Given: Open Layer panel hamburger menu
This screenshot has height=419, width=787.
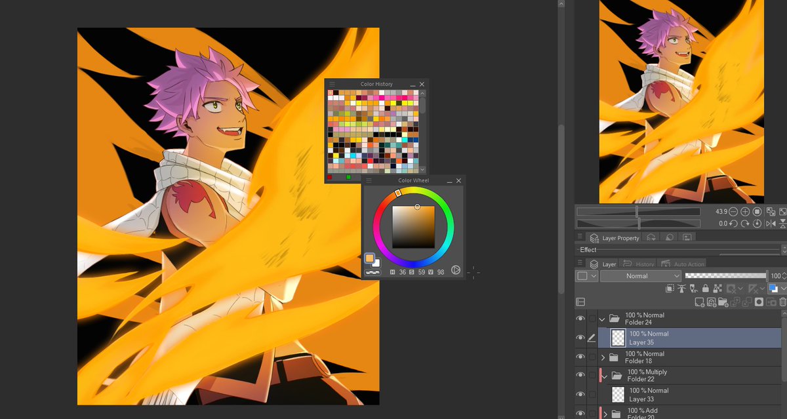Looking at the screenshot, I should pos(580,262).
